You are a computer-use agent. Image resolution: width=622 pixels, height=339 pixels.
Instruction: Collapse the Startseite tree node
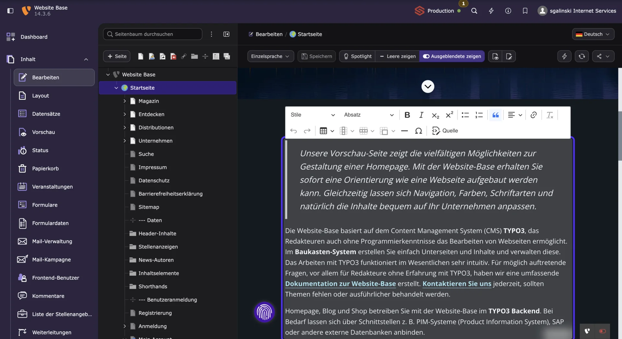[x=116, y=88]
